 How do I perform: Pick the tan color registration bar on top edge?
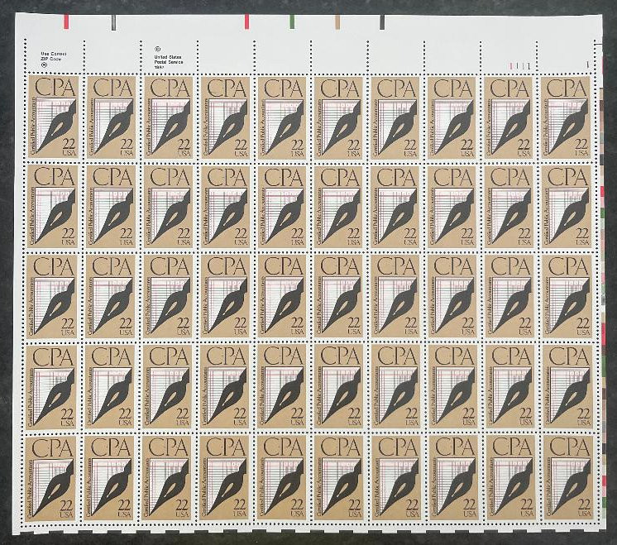pos(337,22)
